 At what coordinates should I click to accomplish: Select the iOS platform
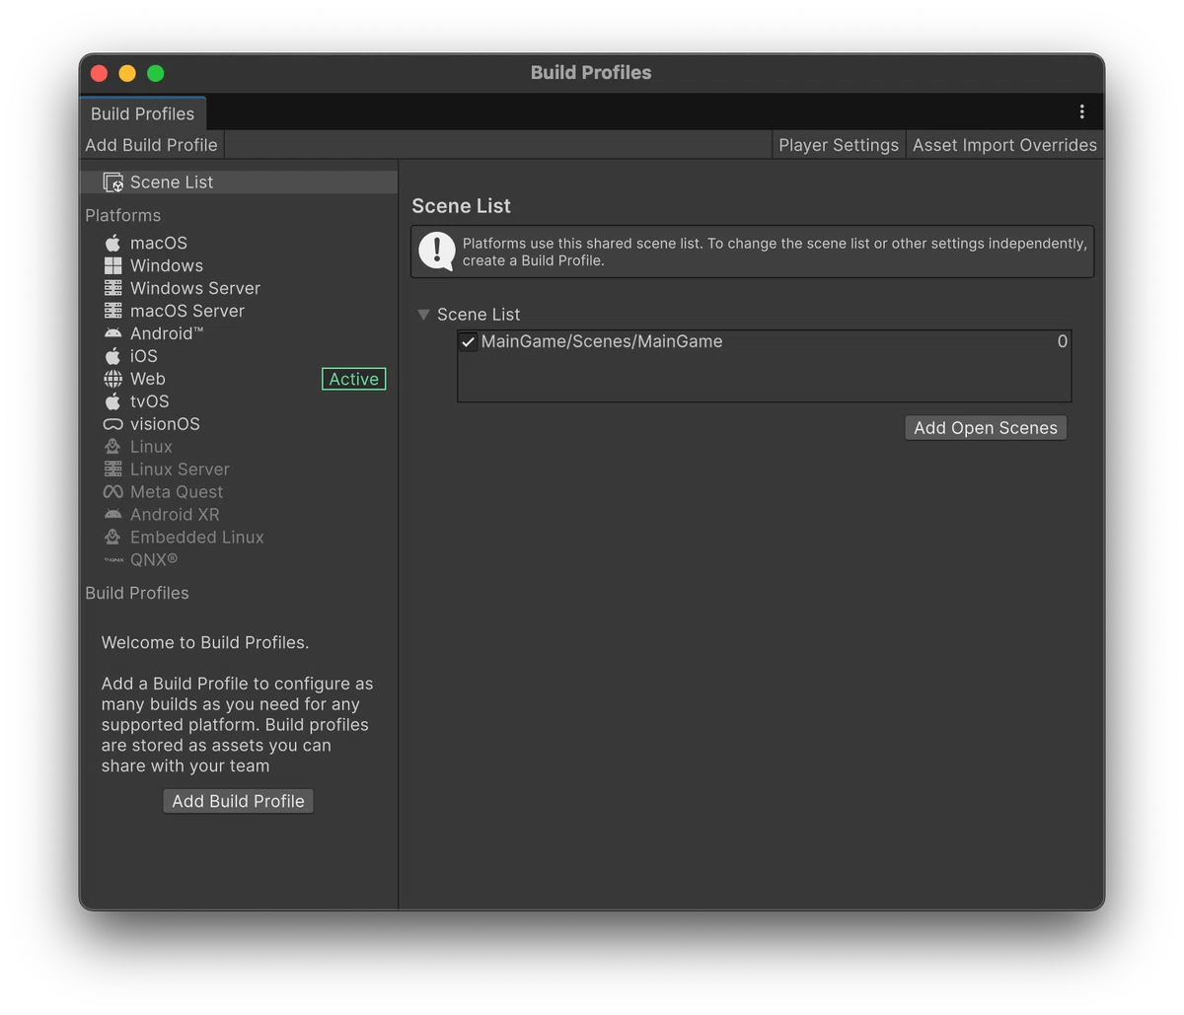click(x=239, y=356)
